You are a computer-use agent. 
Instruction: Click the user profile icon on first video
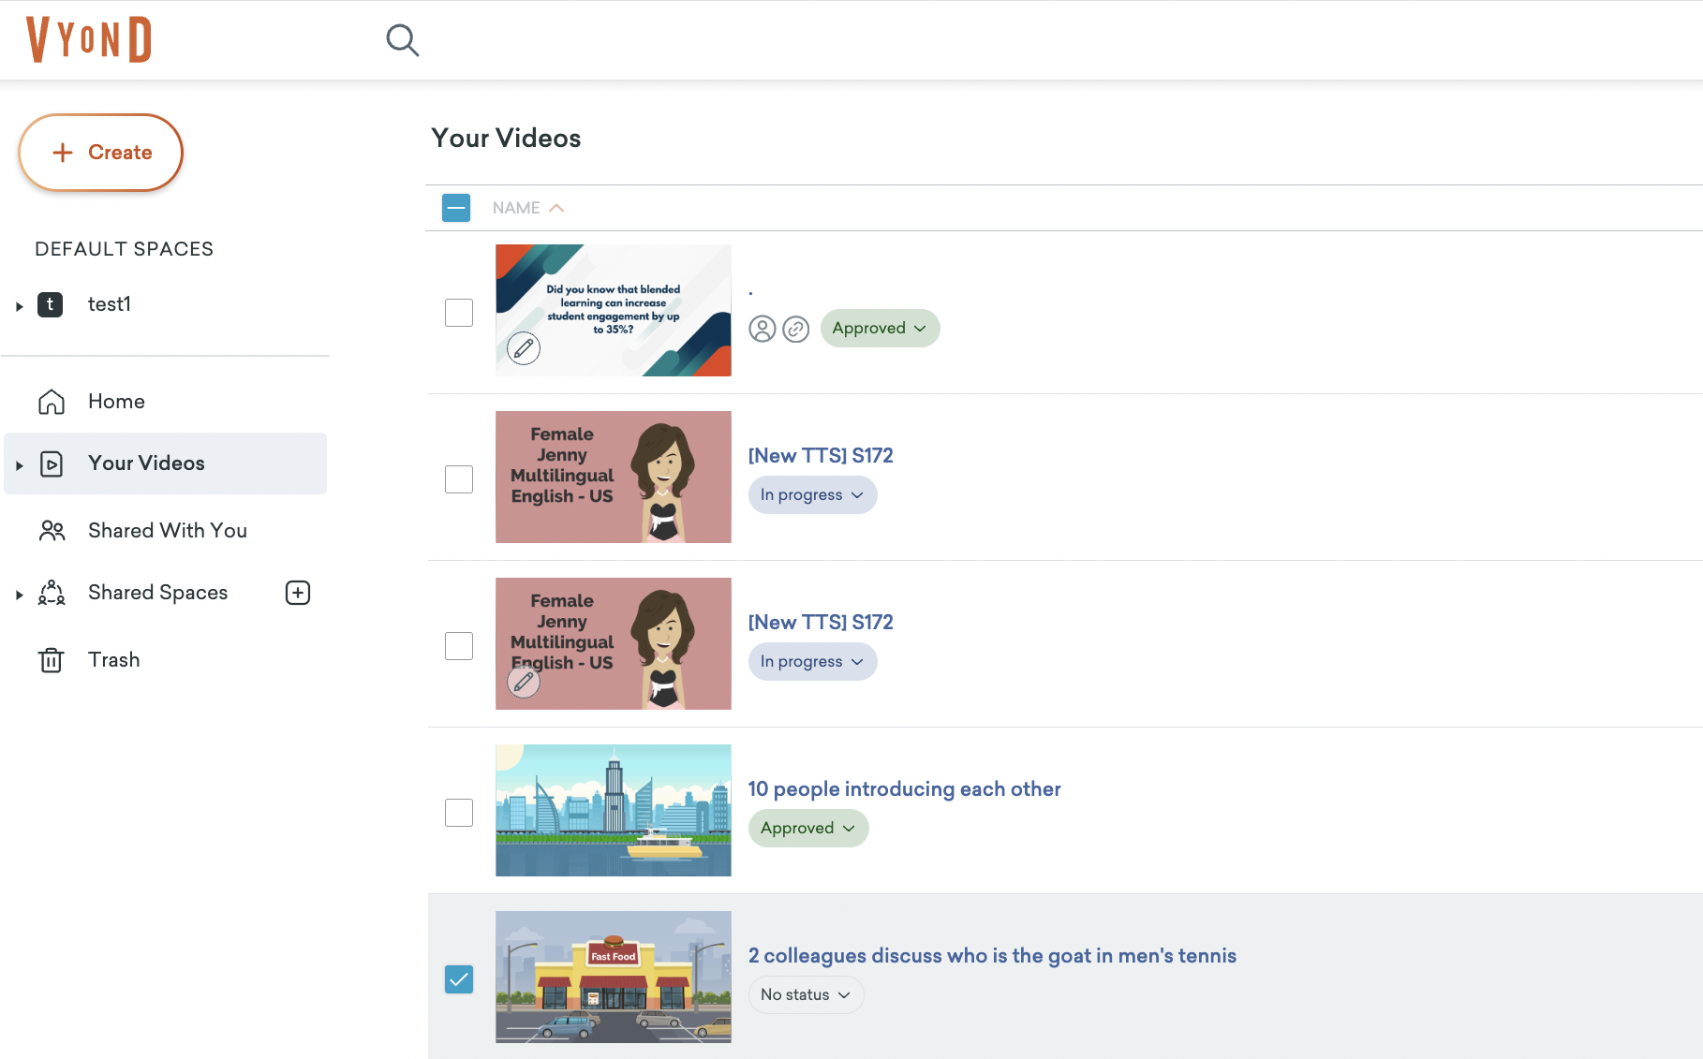click(x=763, y=329)
